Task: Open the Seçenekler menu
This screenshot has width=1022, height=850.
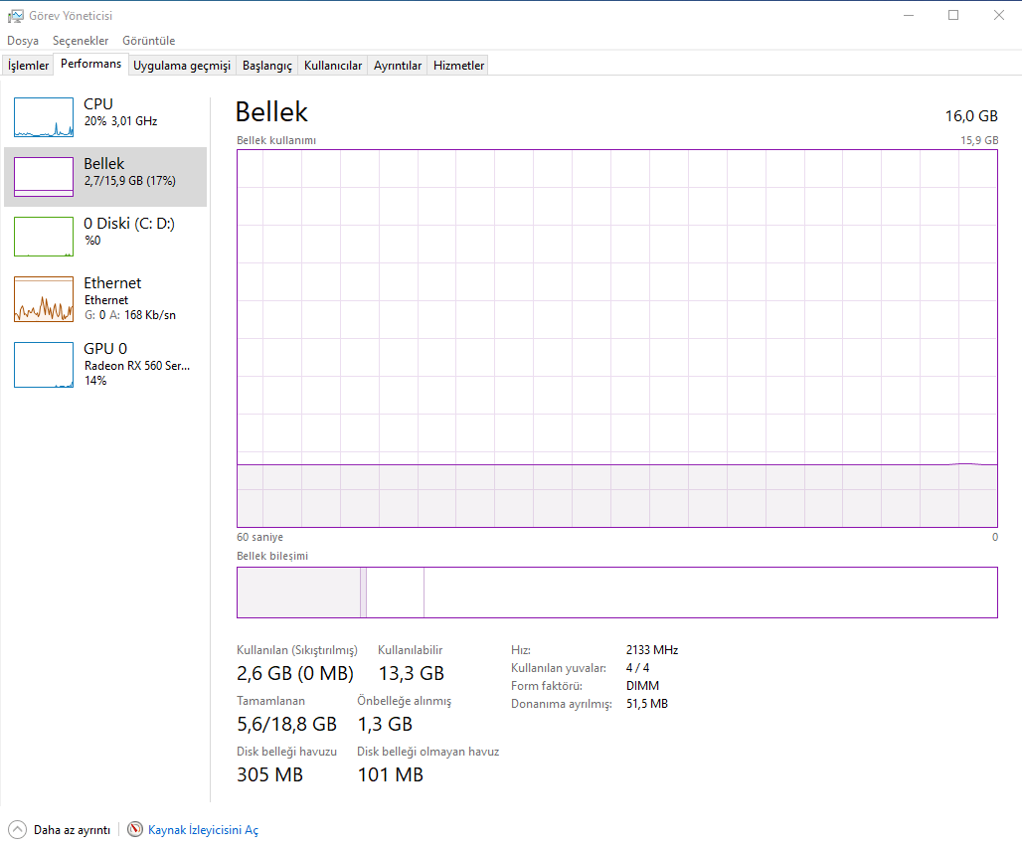Action: [x=80, y=41]
